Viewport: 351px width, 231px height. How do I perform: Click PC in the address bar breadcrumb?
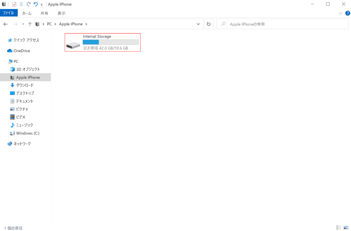click(49, 24)
